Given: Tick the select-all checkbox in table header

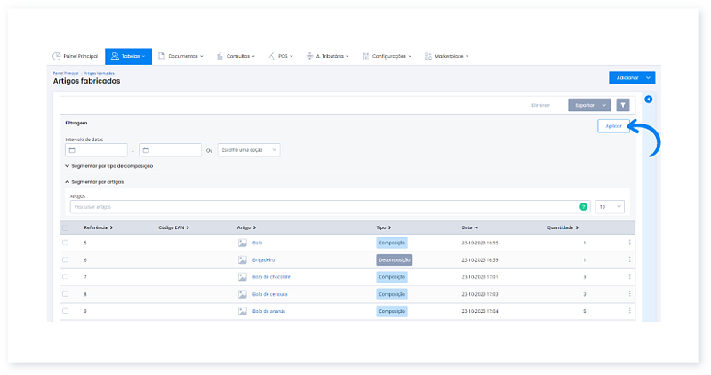Looking at the screenshot, I should pyautogui.click(x=65, y=227).
